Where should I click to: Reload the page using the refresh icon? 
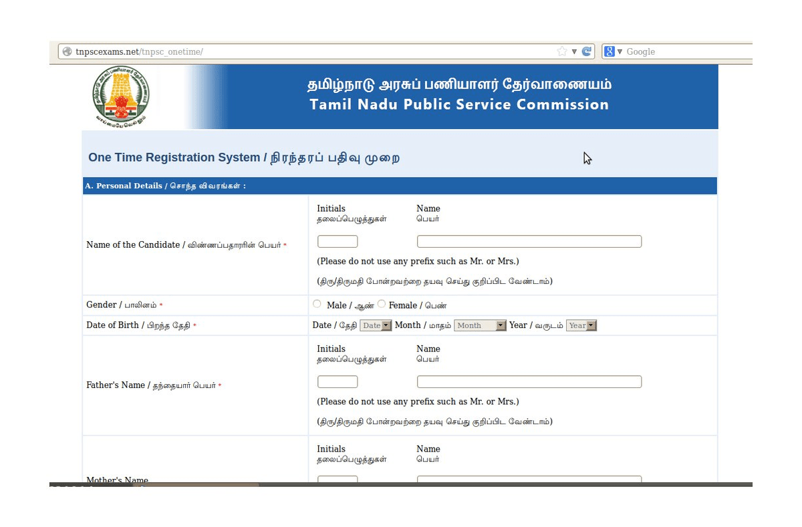pos(586,51)
